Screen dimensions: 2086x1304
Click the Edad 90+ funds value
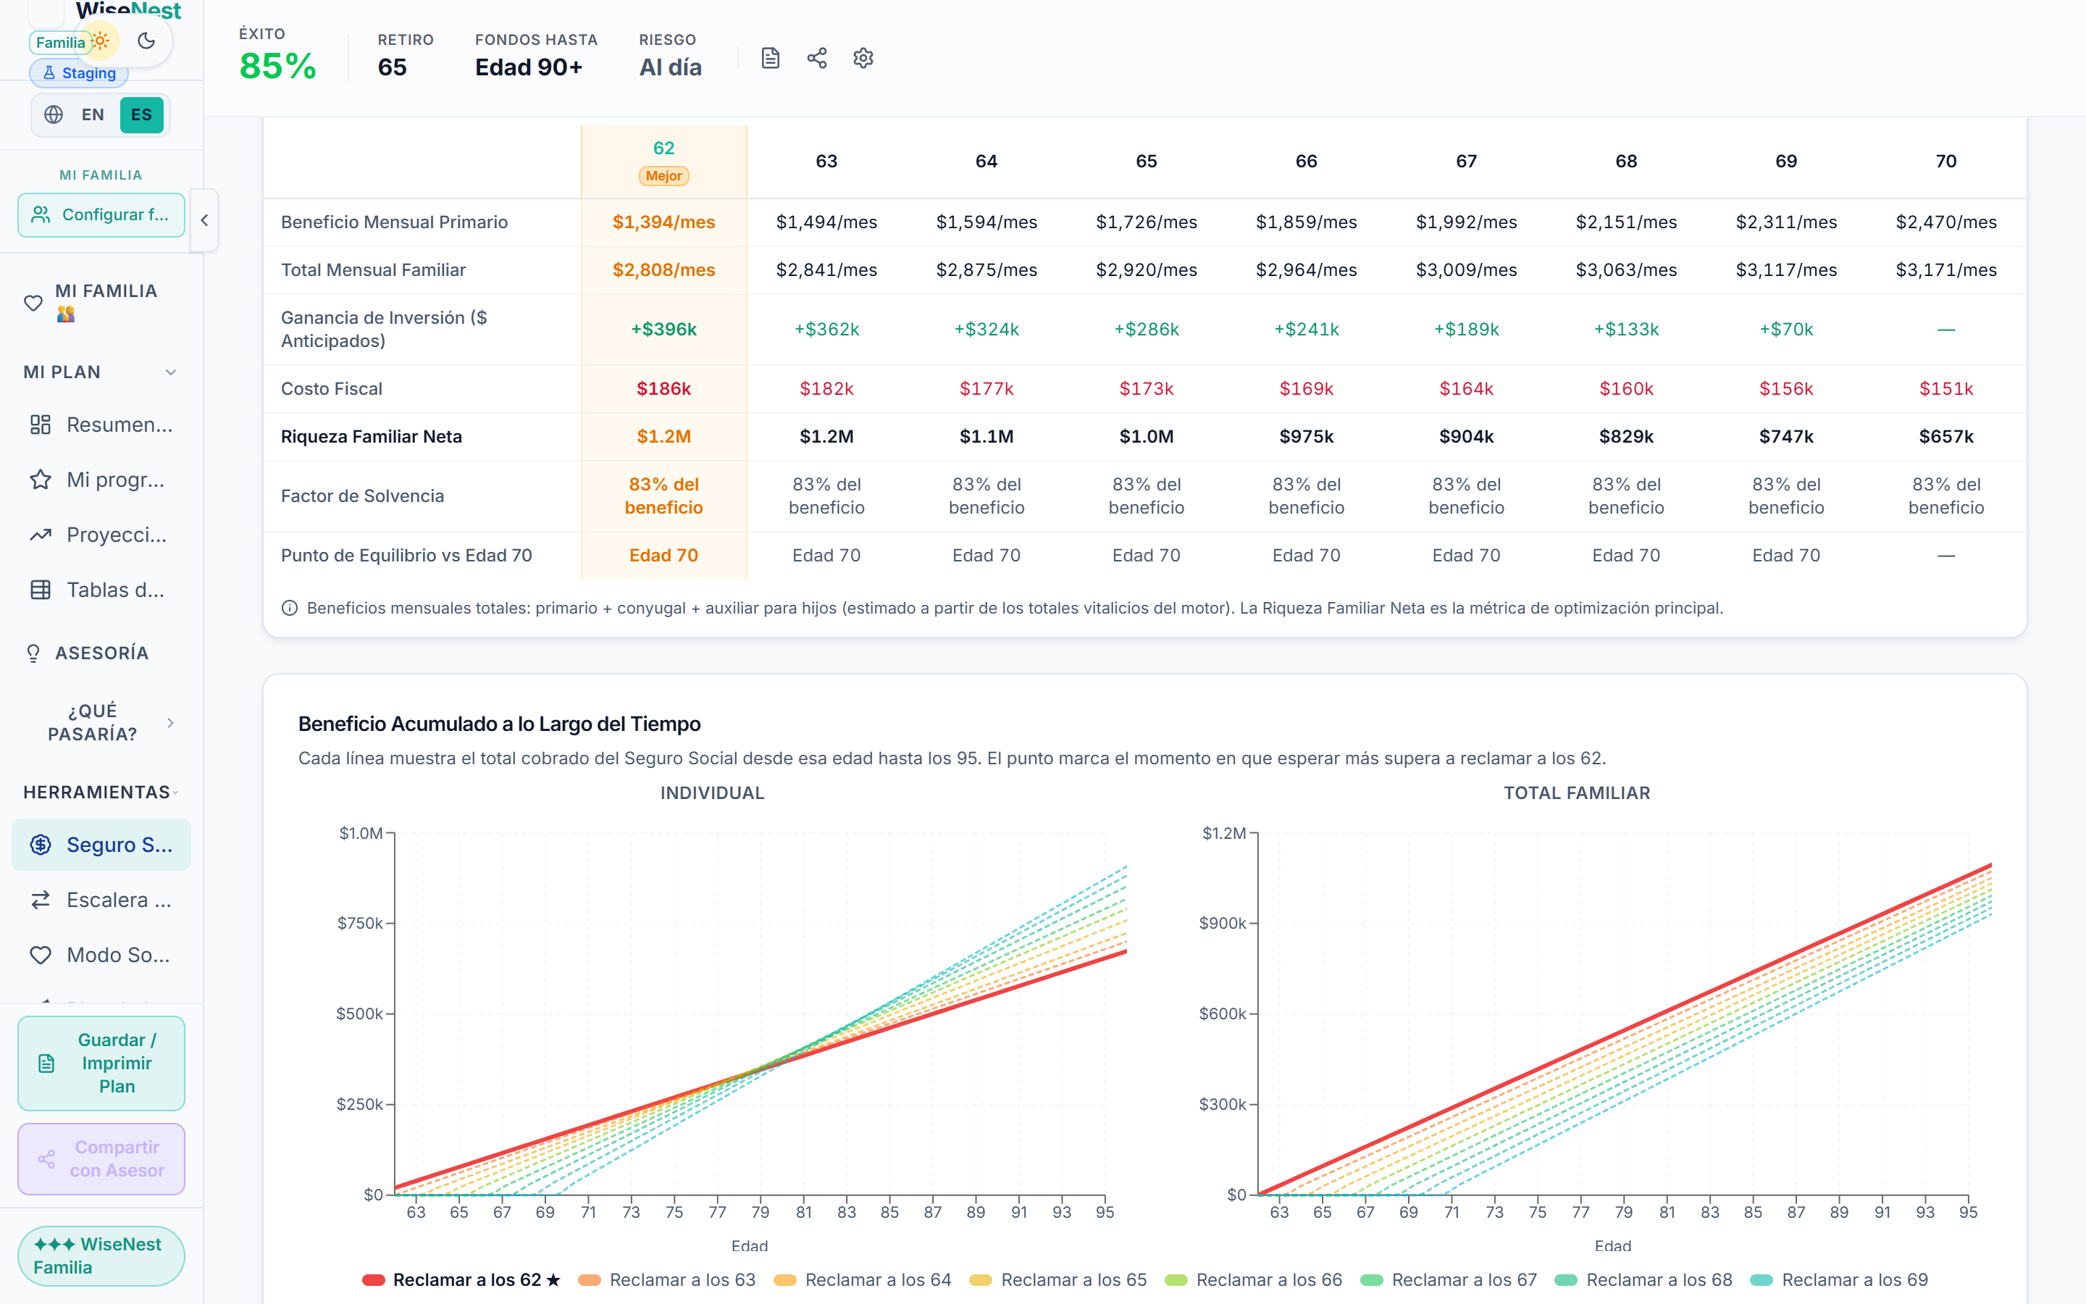[529, 67]
